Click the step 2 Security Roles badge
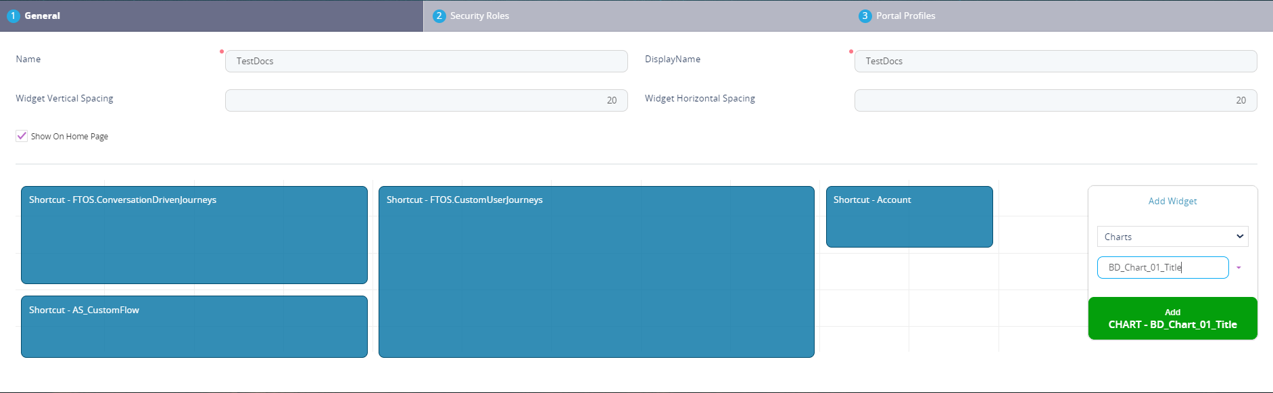 pos(439,16)
